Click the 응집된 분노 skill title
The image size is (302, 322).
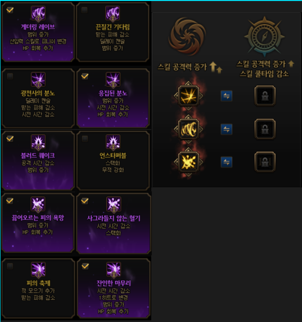point(113,94)
